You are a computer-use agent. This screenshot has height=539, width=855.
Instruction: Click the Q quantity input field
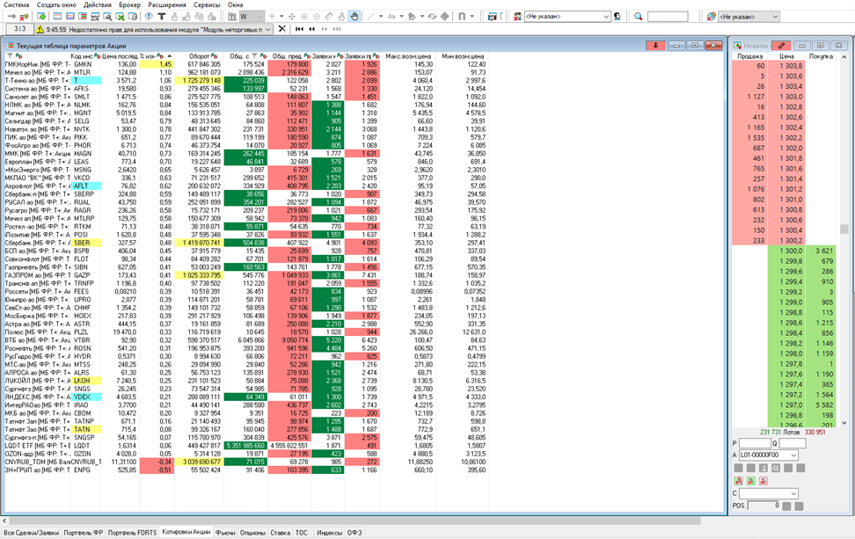click(793, 444)
